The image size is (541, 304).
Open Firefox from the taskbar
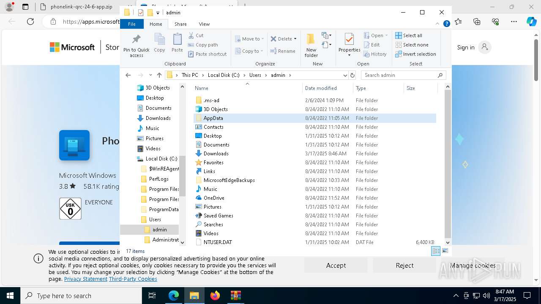215,296
